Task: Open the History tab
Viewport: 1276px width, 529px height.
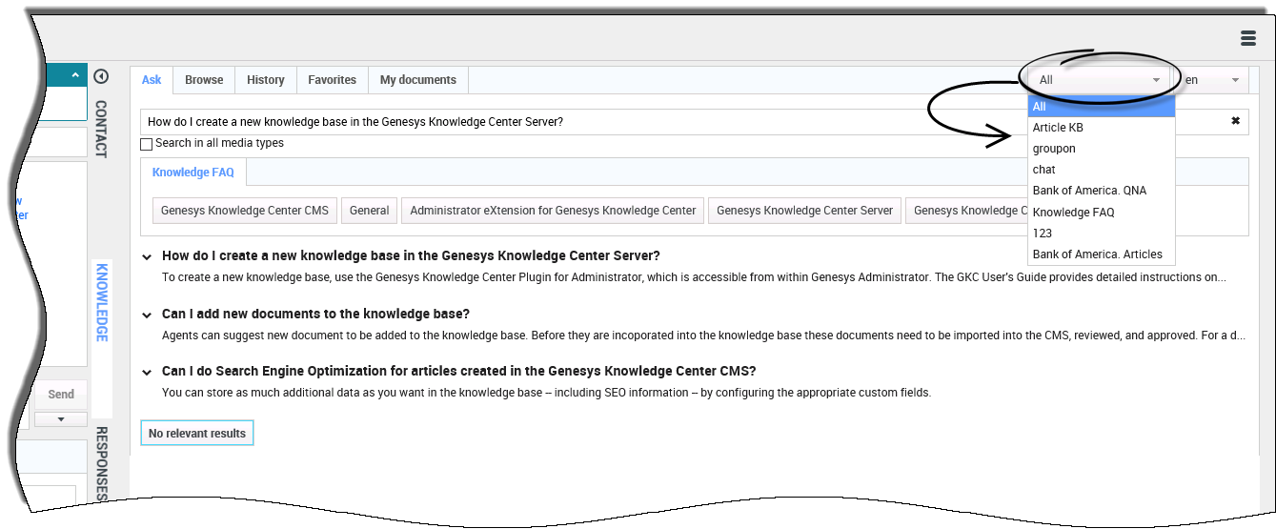Action: point(265,80)
